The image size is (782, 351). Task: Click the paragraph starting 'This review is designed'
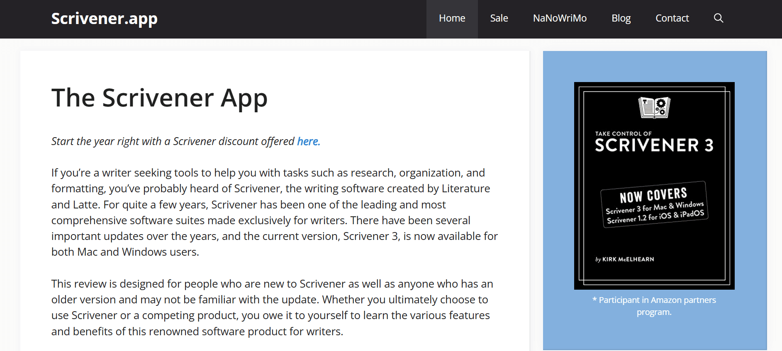pos(272,307)
